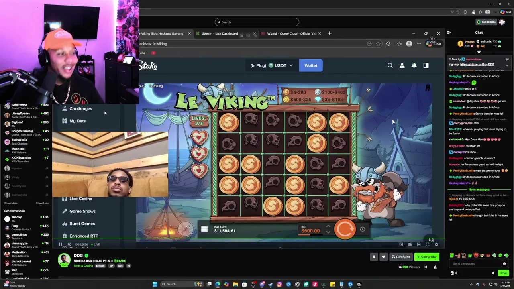Expand the pinned message chevron
514x289 pixels.
pyautogui.click(x=507, y=65)
